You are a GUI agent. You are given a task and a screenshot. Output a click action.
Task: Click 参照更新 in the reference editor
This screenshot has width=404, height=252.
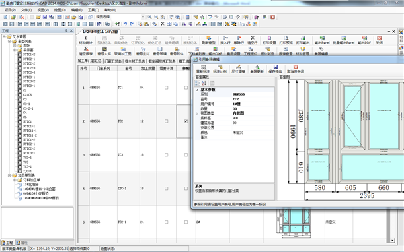[x=257, y=69]
